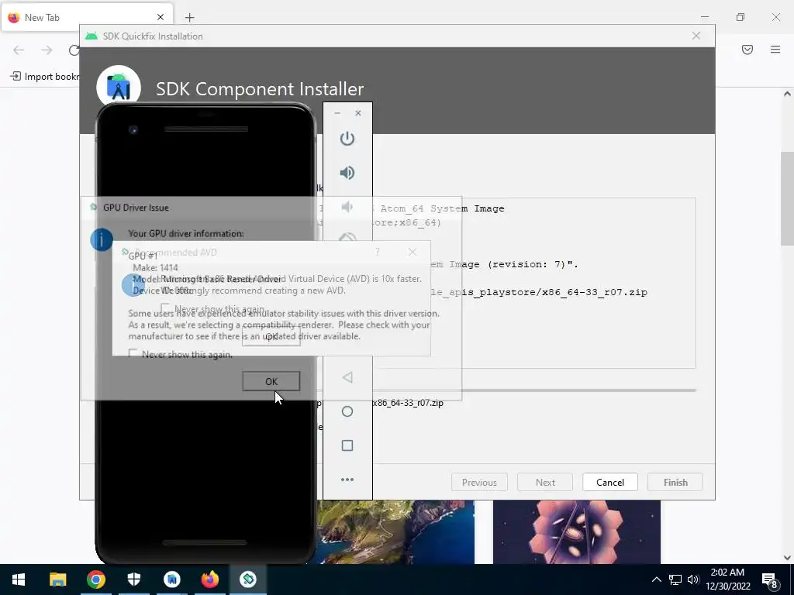Click the Next button in SDK installer

tap(545, 482)
